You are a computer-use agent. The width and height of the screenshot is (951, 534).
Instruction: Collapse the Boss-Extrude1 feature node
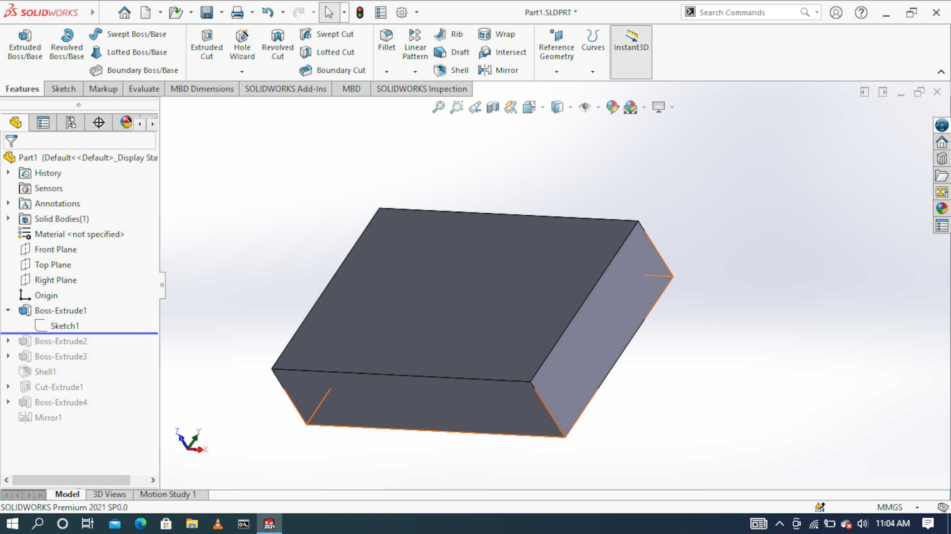pyautogui.click(x=8, y=310)
